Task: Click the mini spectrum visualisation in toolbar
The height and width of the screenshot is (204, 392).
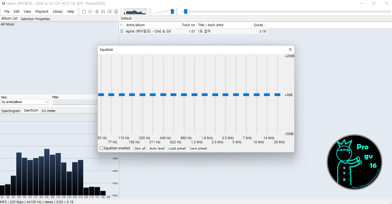Action: (135, 12)
